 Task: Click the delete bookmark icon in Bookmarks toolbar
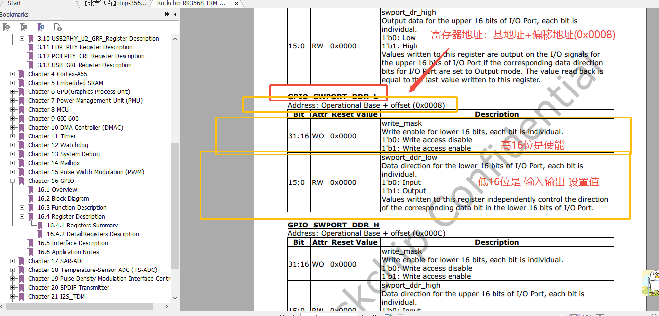6,27
